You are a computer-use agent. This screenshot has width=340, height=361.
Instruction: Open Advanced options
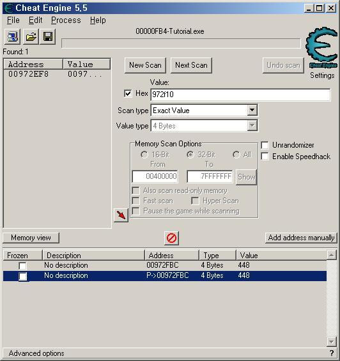coord(36,353)
